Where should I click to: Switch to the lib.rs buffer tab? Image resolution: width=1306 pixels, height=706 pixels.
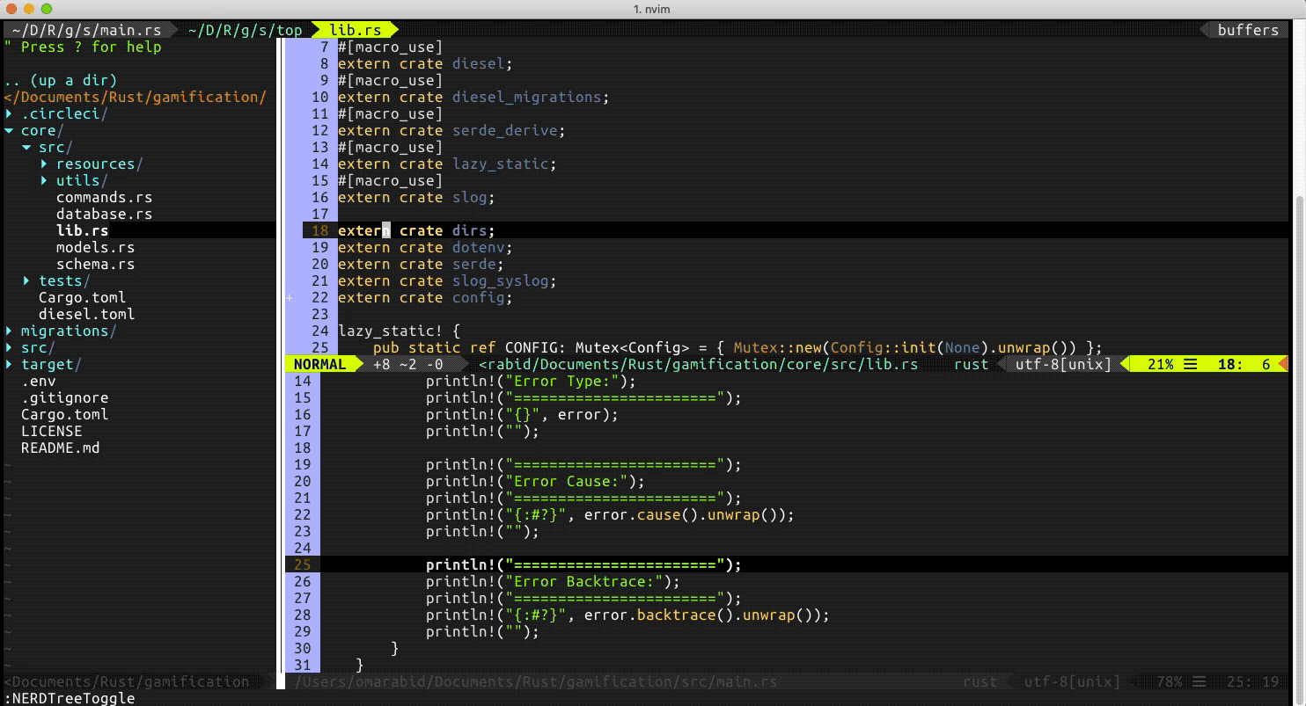pos(356,30)
